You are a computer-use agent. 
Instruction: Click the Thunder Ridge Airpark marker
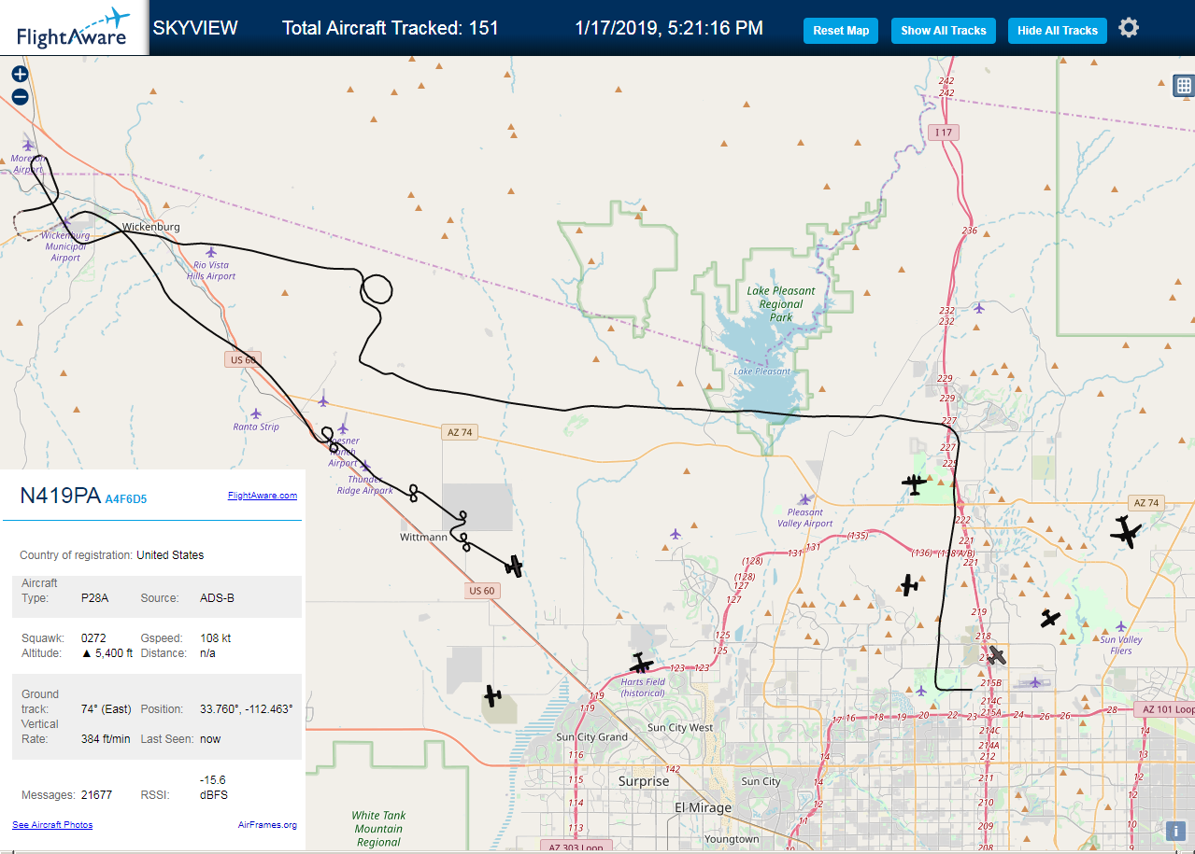[x=364, y=466]
